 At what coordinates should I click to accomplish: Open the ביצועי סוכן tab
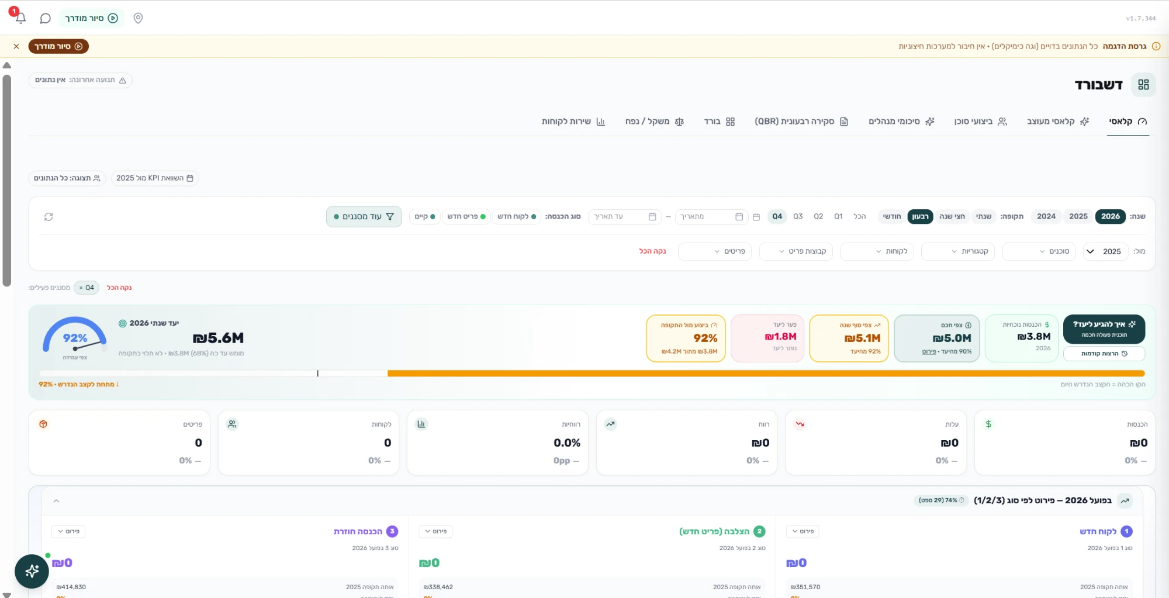[980, 122]
